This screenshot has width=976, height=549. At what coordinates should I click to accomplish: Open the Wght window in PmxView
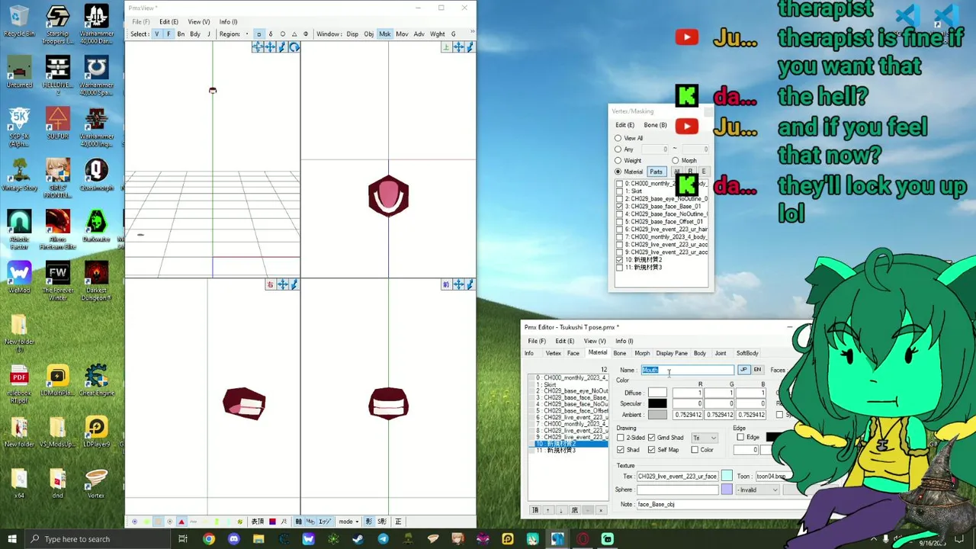click(437, 34)
